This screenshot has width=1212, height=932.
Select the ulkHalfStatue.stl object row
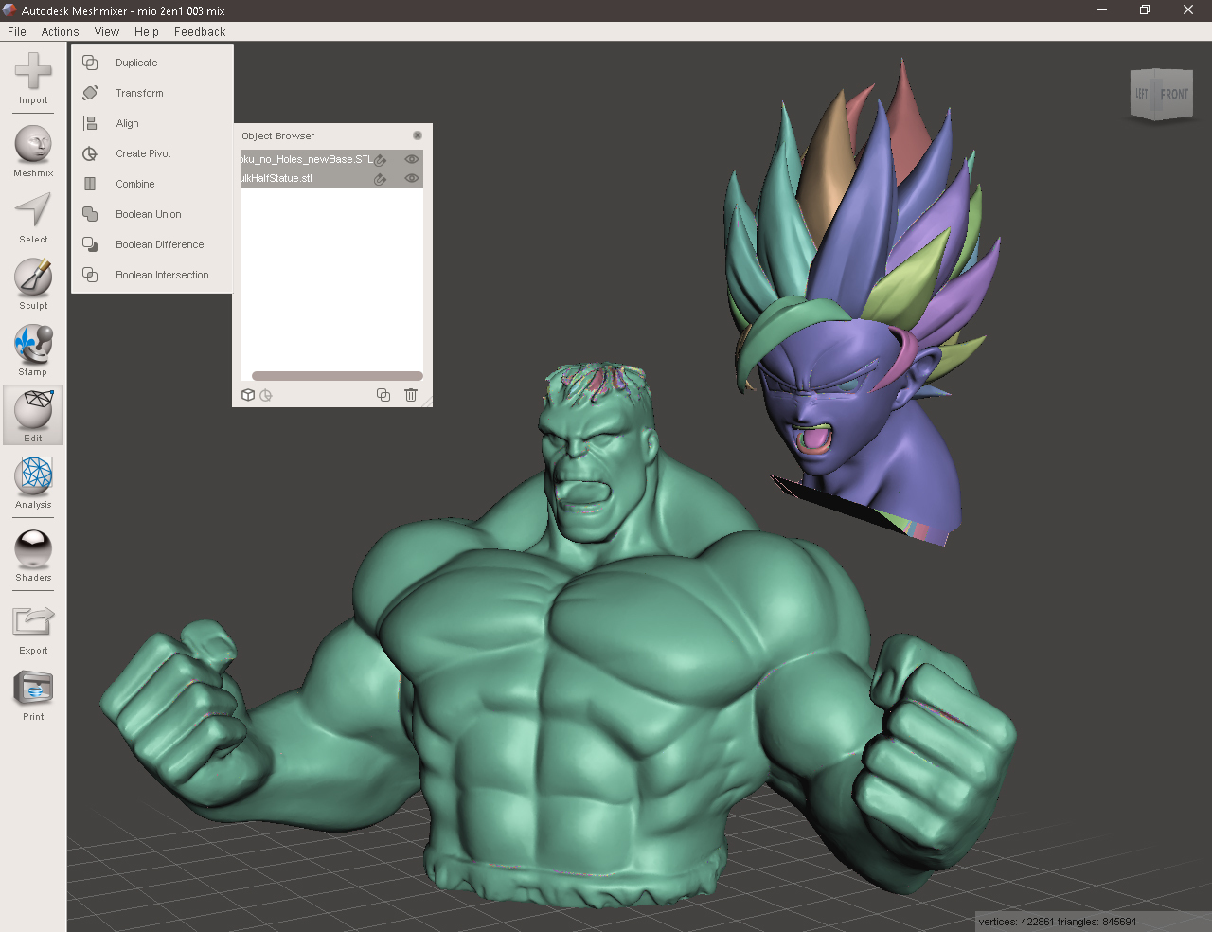click(331, 178)
